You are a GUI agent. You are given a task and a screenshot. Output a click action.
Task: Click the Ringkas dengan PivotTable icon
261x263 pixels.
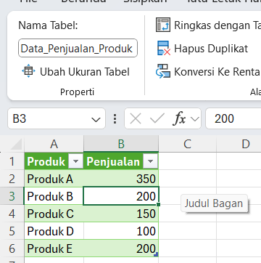[163, 25]
